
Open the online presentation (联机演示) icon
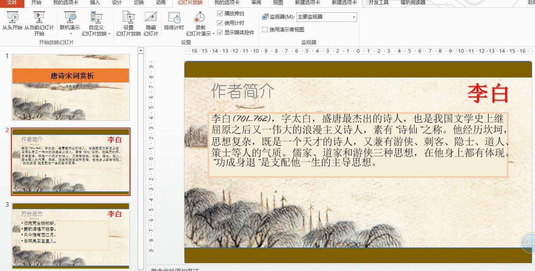coord(70,17)
